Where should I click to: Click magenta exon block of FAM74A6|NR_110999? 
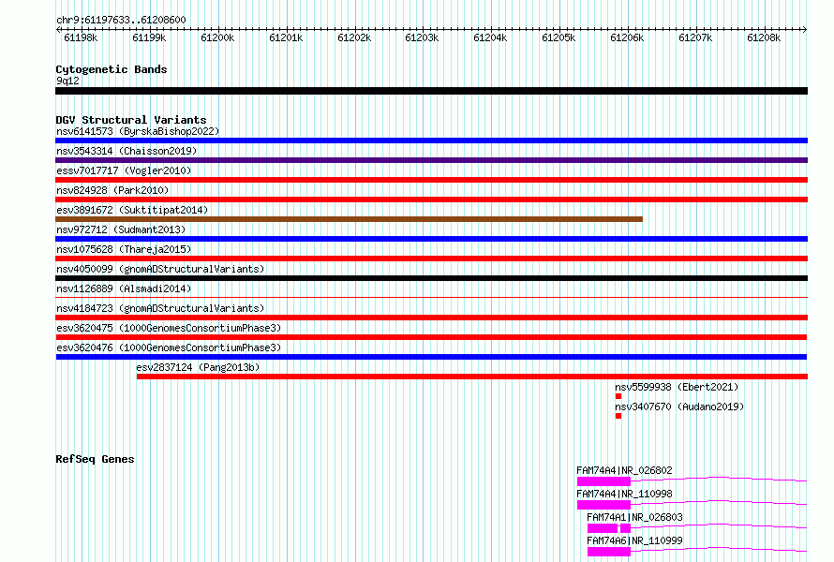coord(609,552)
